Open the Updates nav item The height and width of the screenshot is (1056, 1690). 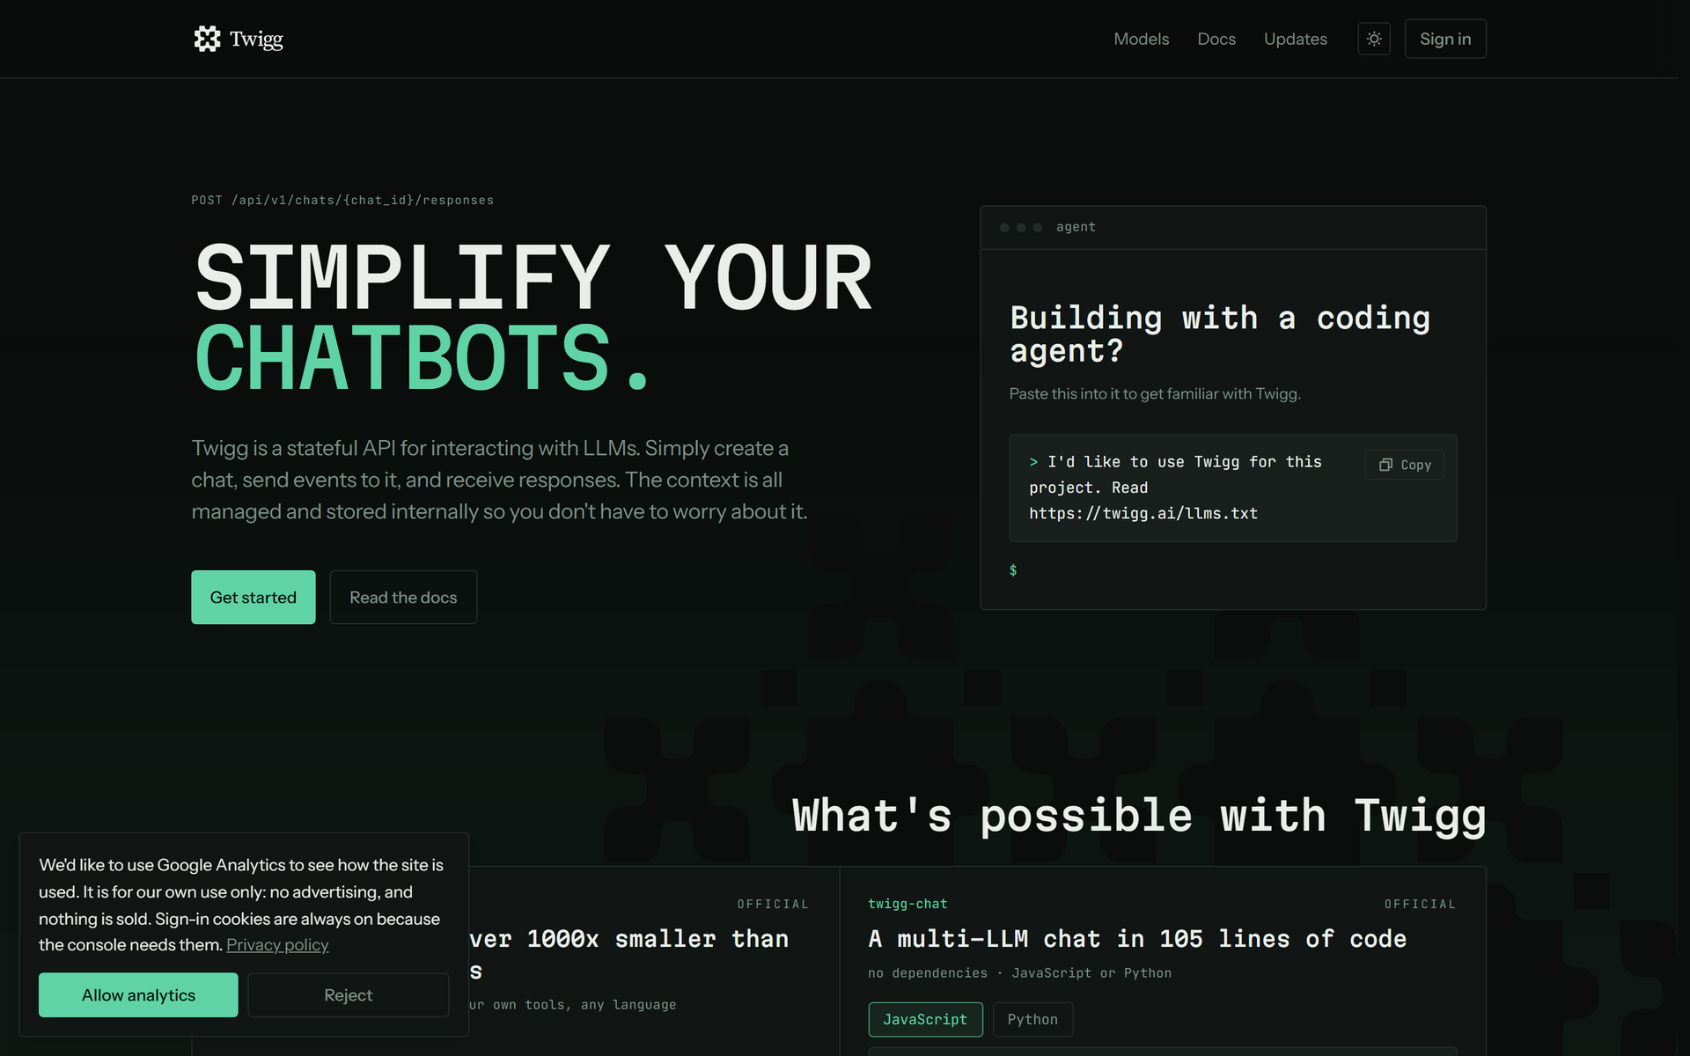pyautogui.click(x=1295, y=39)
